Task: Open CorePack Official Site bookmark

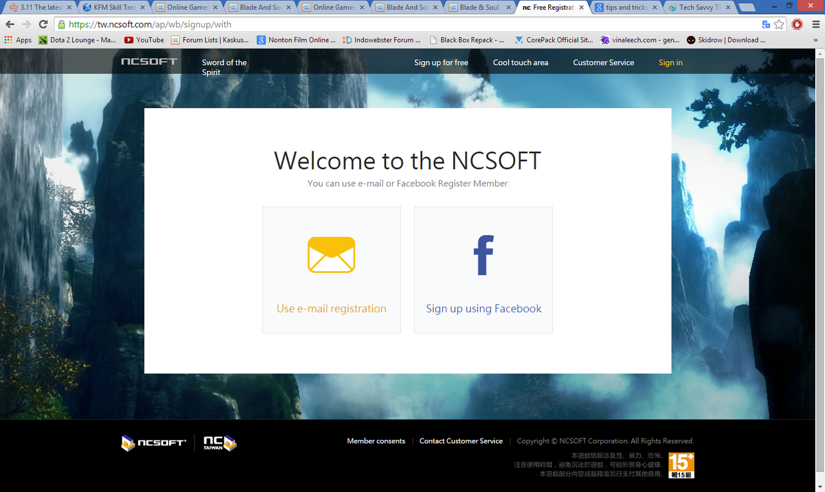Action: pos(554,40)
